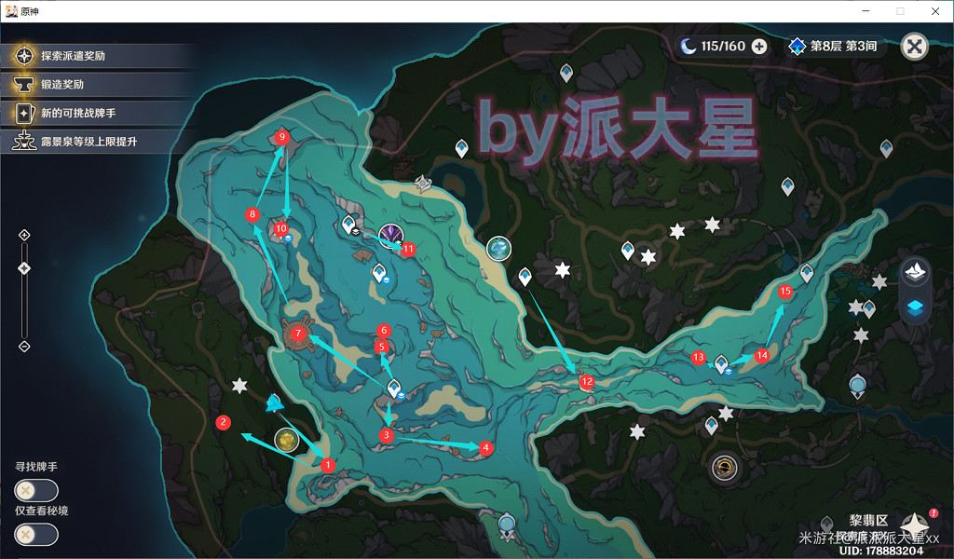Viewport: 954px width, 559px height.
Task: Click the blue diamond icon before 第8层 第3间
Action: pyautogui.click(x=797, y=45)
